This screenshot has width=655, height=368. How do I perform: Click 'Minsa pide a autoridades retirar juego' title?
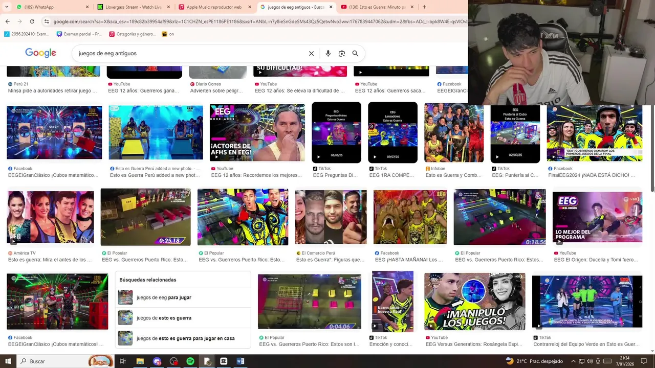point(52,91)
